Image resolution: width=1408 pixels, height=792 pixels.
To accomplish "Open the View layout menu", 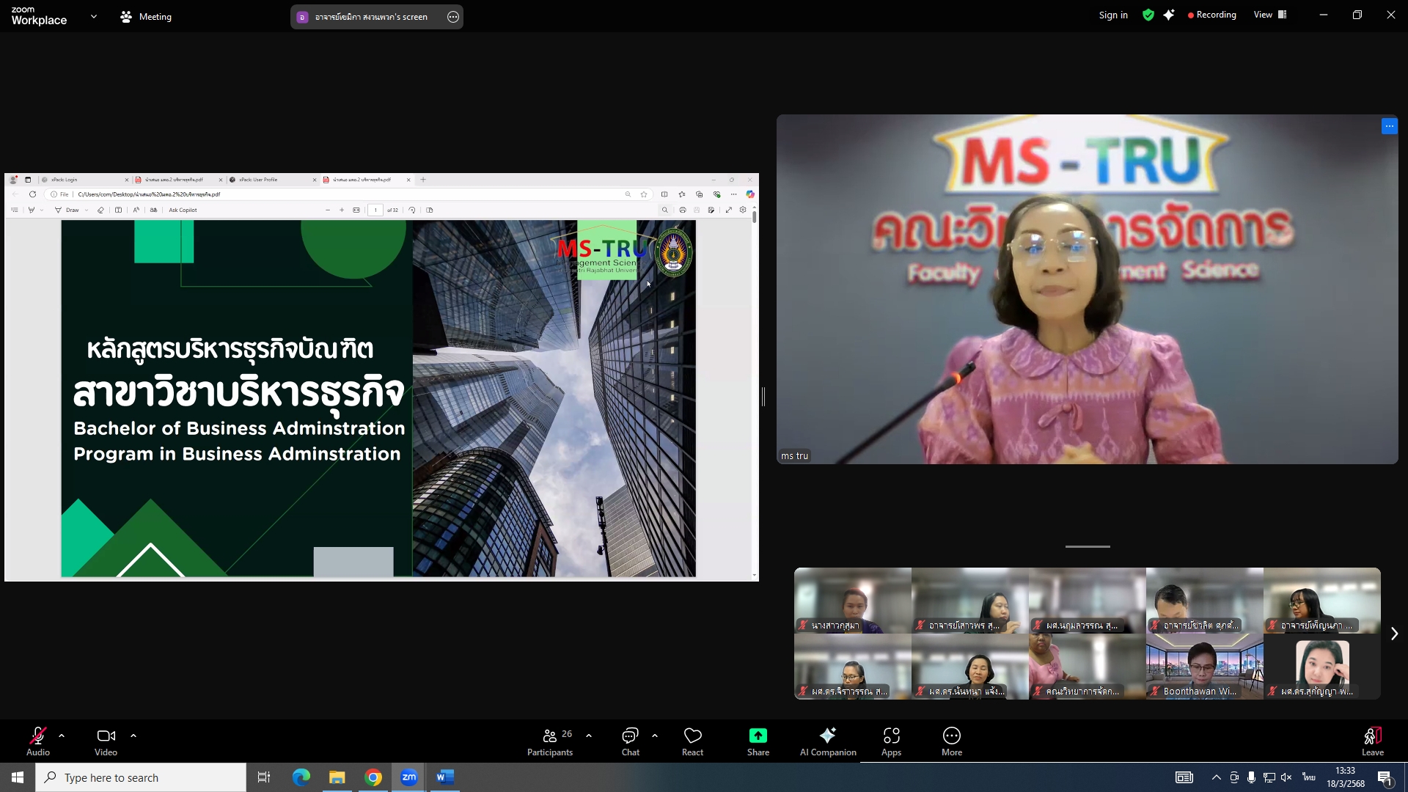I will coord(1269,15).
